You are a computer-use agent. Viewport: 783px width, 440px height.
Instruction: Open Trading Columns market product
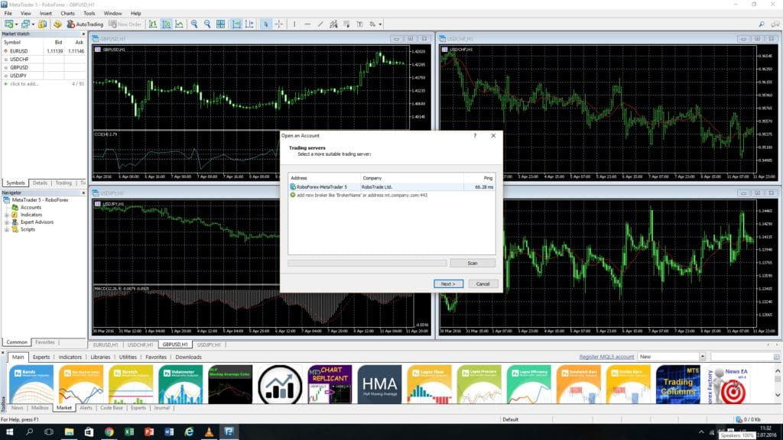click(x=677, y=384)
